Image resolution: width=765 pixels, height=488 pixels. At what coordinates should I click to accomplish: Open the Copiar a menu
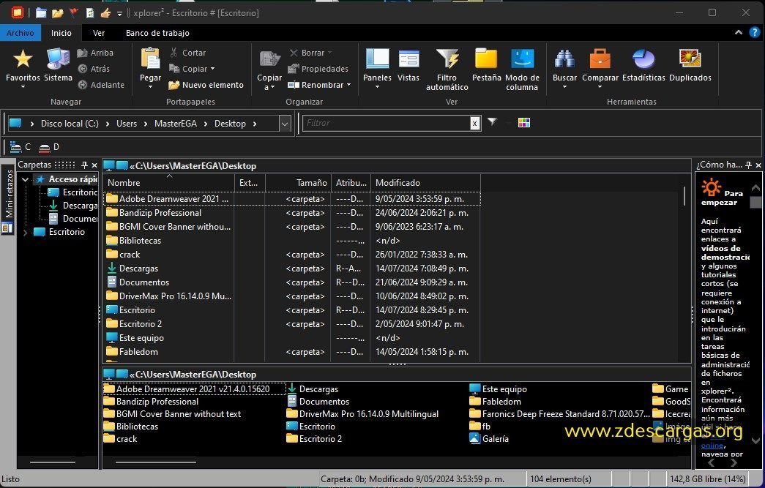click(269, 70)
